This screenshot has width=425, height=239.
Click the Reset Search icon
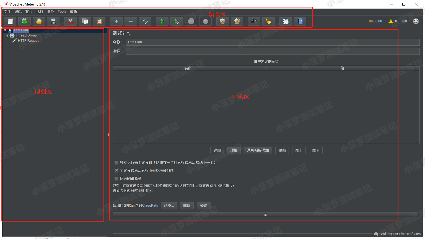point(269,21)
